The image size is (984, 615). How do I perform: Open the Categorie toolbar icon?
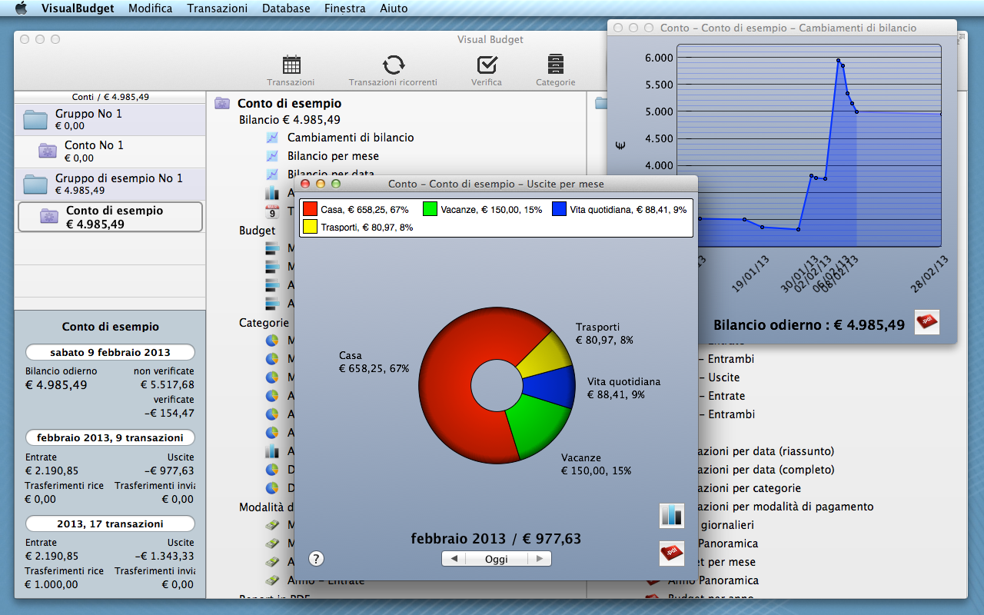tap(555, 64)
